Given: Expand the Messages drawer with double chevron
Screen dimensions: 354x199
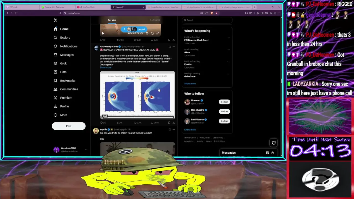Looking at the screenshot, I should click(x=272, y=153).
